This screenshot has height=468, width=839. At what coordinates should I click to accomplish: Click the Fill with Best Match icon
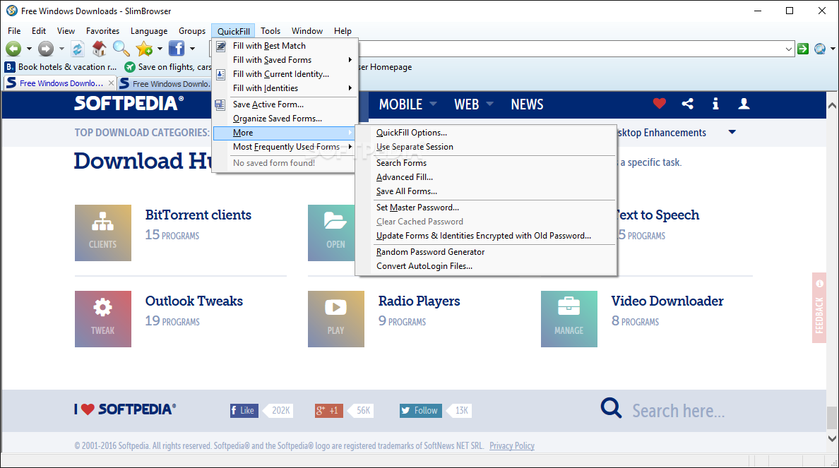(x=220, y=46)
